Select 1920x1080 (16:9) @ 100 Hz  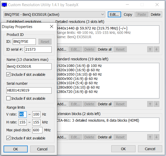click(x=108, y=66)
